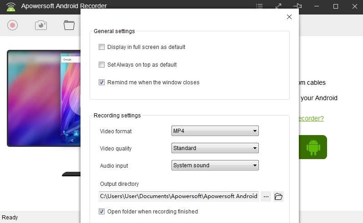363x223 pixels.
Task: Enable Display in full screen as default
Action: pyautogui.click(x=101, y=47)
